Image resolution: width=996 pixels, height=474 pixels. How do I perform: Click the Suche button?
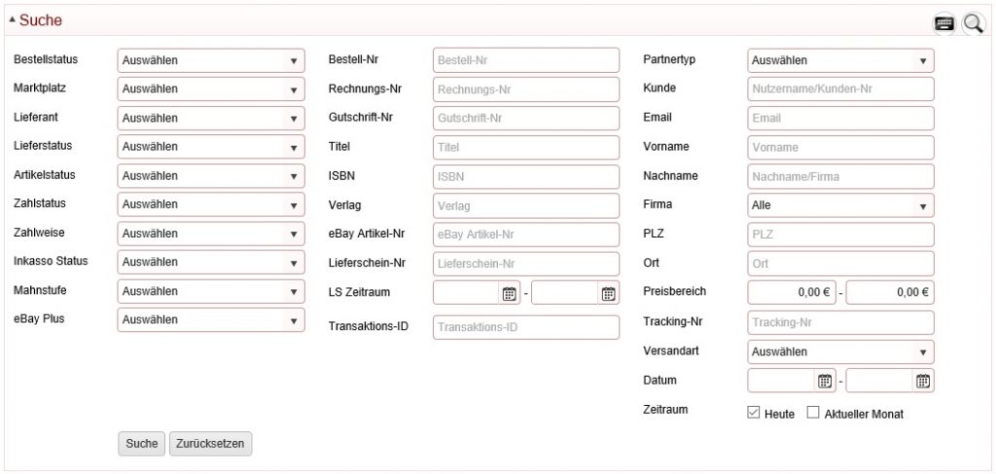[x=142, y=444]
